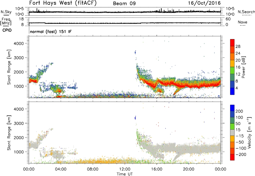Click the 'Fort Hays West (fitACF)' title

(63, 3)
